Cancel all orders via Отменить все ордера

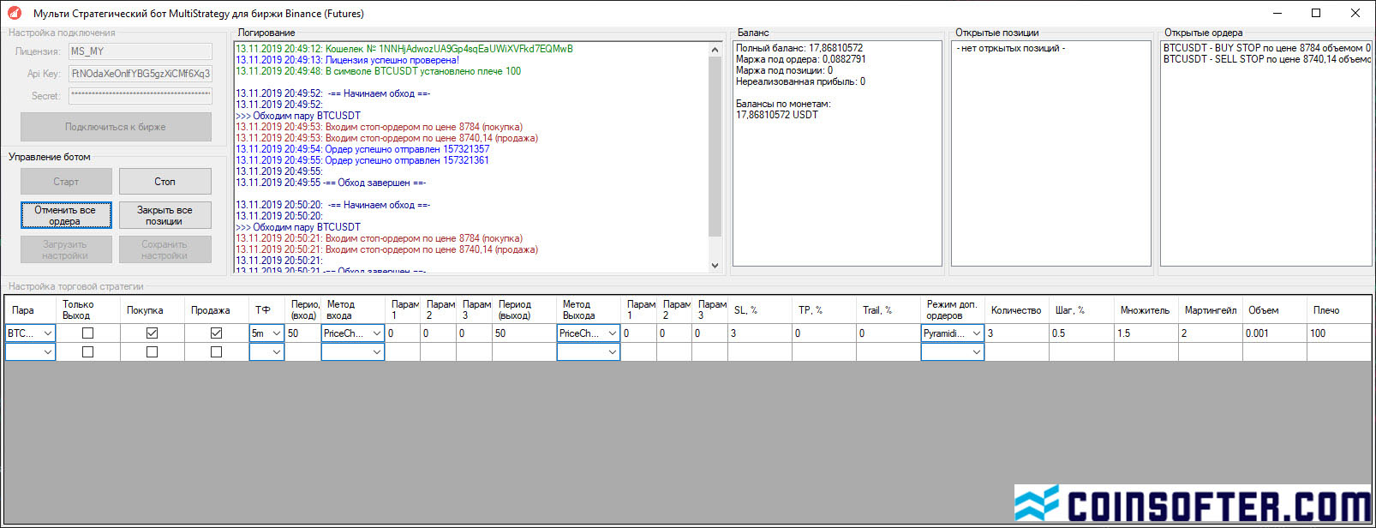(x=66, y=215)
